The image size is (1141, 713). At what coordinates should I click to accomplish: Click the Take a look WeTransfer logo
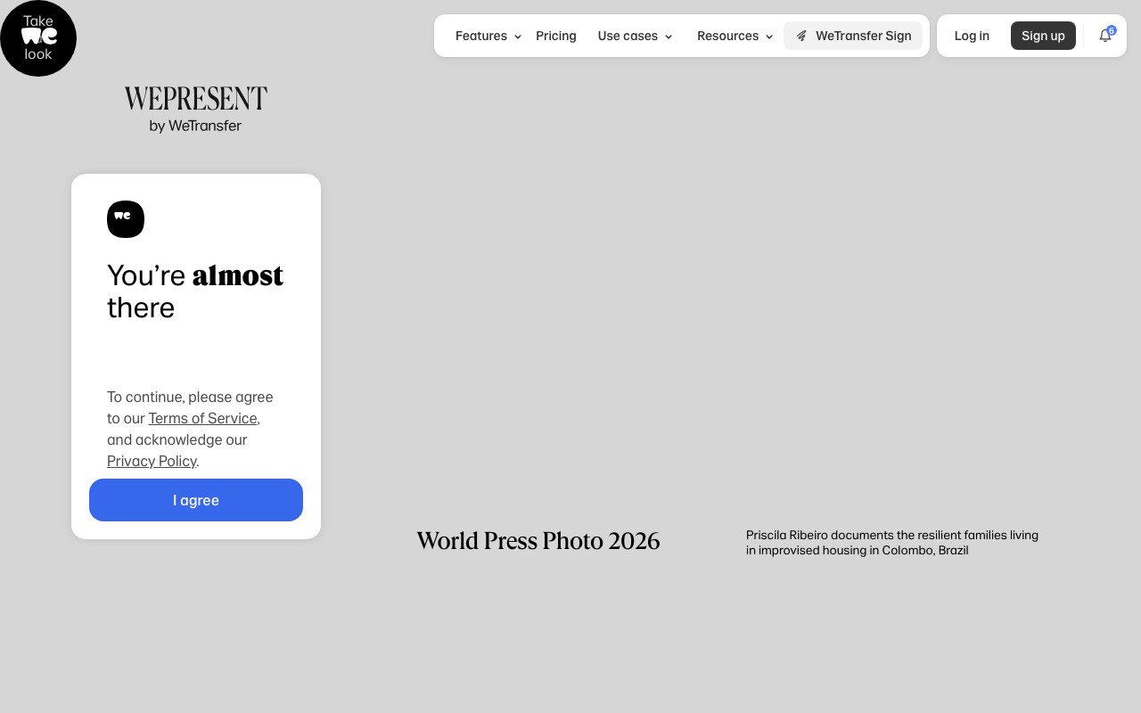[38, 38]
